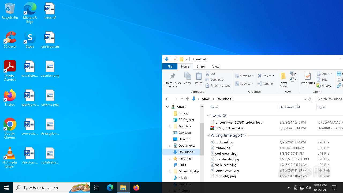Image resolution: width=343 pixels, height=193 pixels.
Task: Click Paste in the Clipboard group
Action: [x=199, y=78]
